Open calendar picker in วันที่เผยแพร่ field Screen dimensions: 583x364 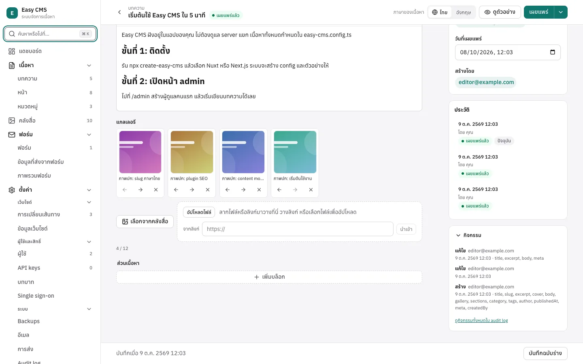[x=553, y=52]
